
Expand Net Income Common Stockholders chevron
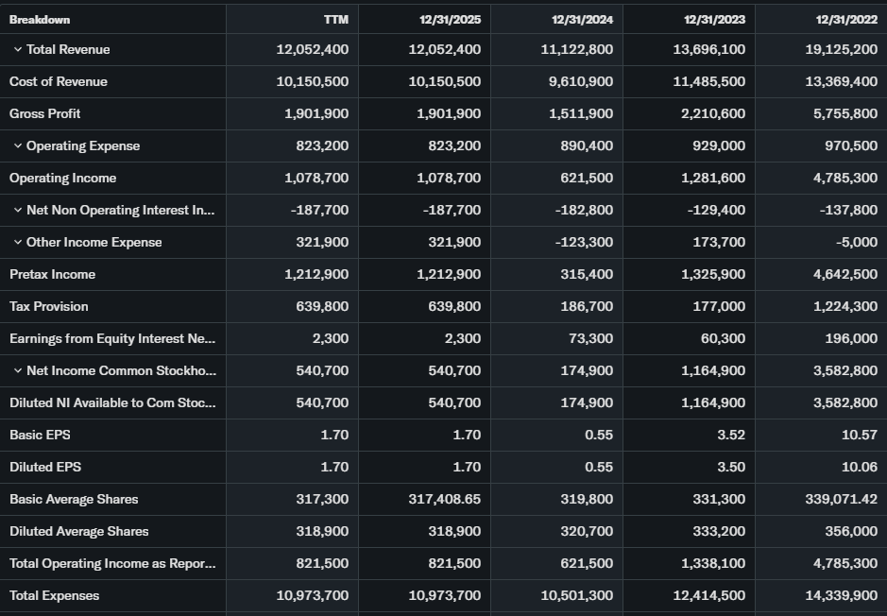click(x=18, y=370)
